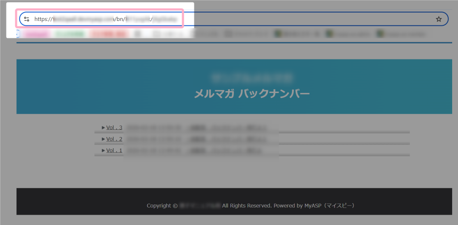
Task: Open the rightmost bookmark with green favicon
Action: pyautogui.click(x=400, y=33)
